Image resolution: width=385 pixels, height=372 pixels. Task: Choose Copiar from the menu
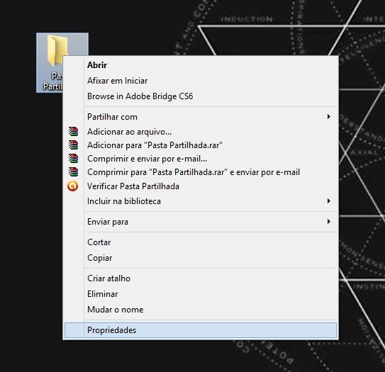coord(201,258)
